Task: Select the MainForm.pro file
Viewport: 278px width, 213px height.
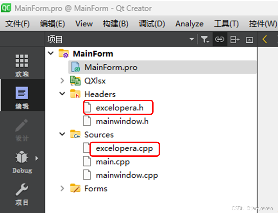Action: 162,67
